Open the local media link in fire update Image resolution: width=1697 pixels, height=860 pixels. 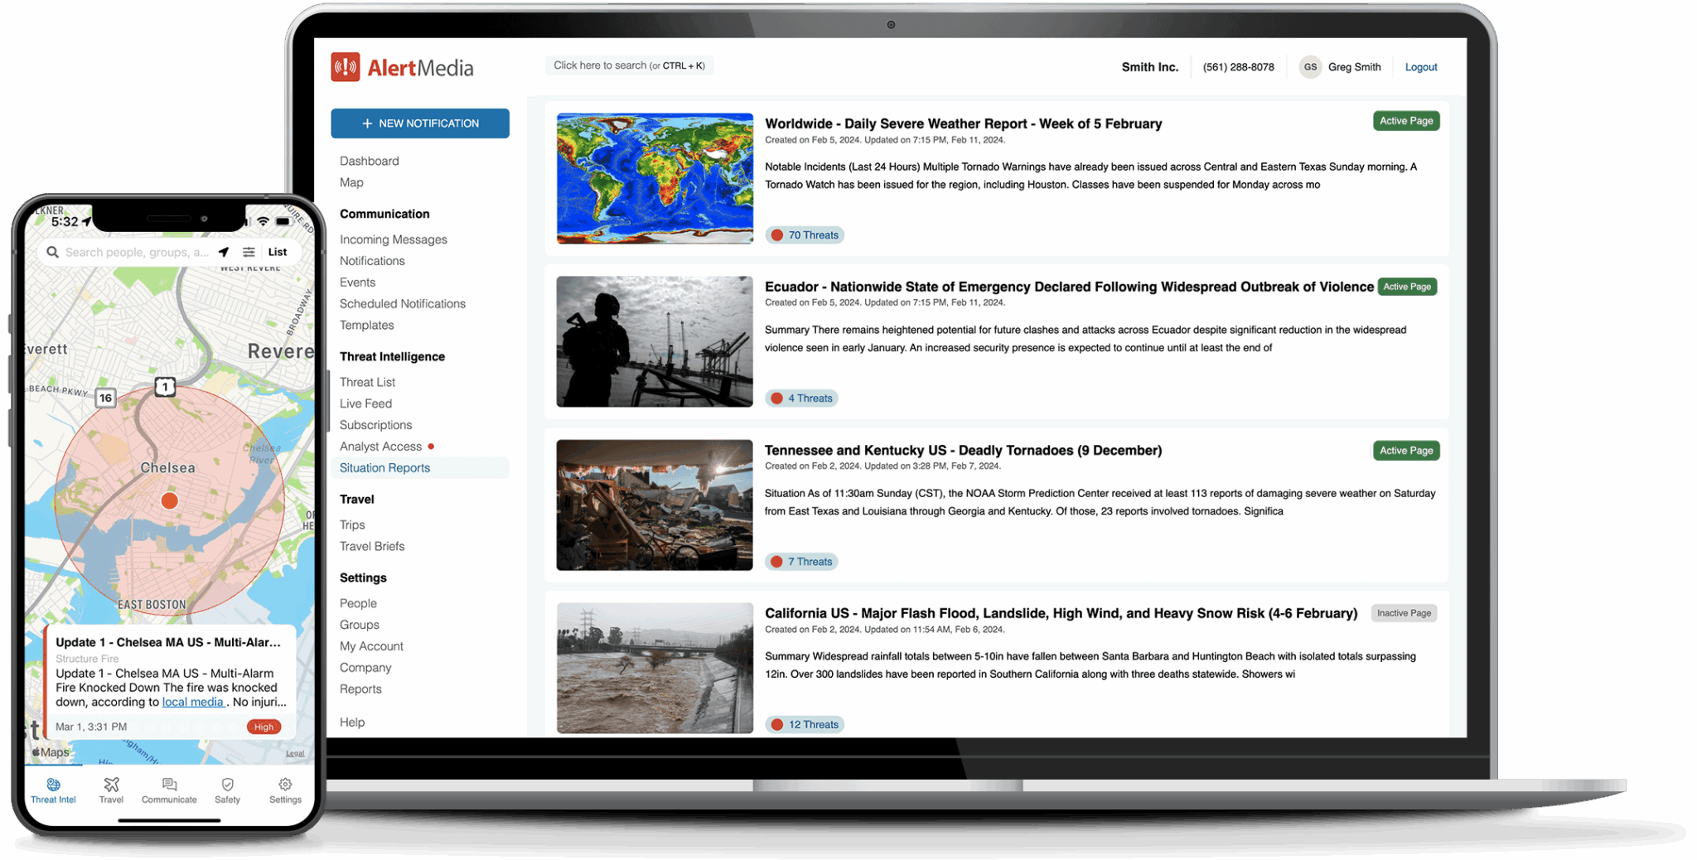click(193, 702)
